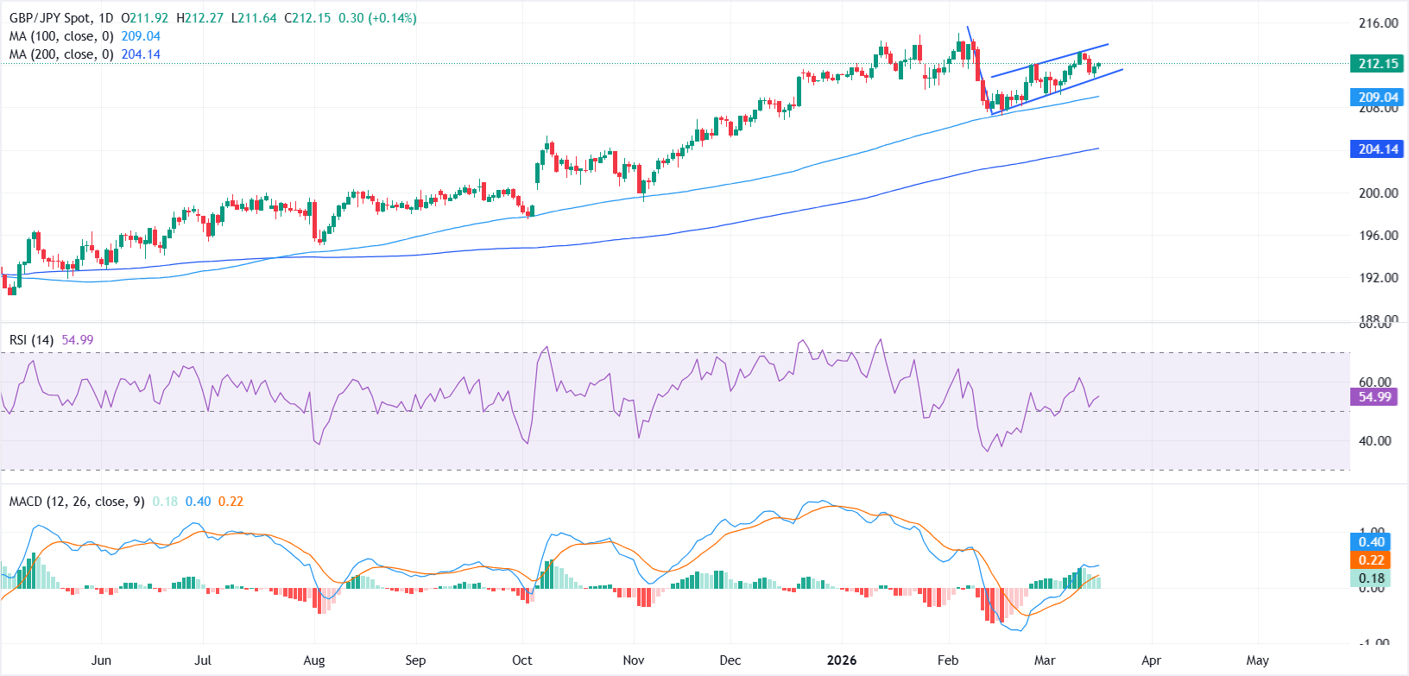This screenshot has width=1409, height=676.
Task: Click the 0.18 histogram value tag
Action: (1371, 578)
